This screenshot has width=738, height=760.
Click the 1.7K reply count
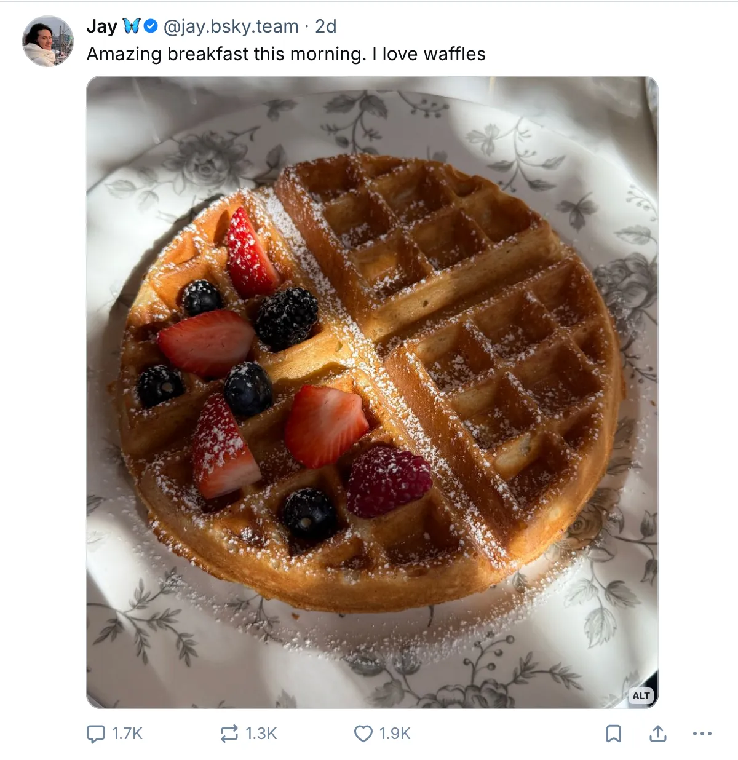[127, 734]
